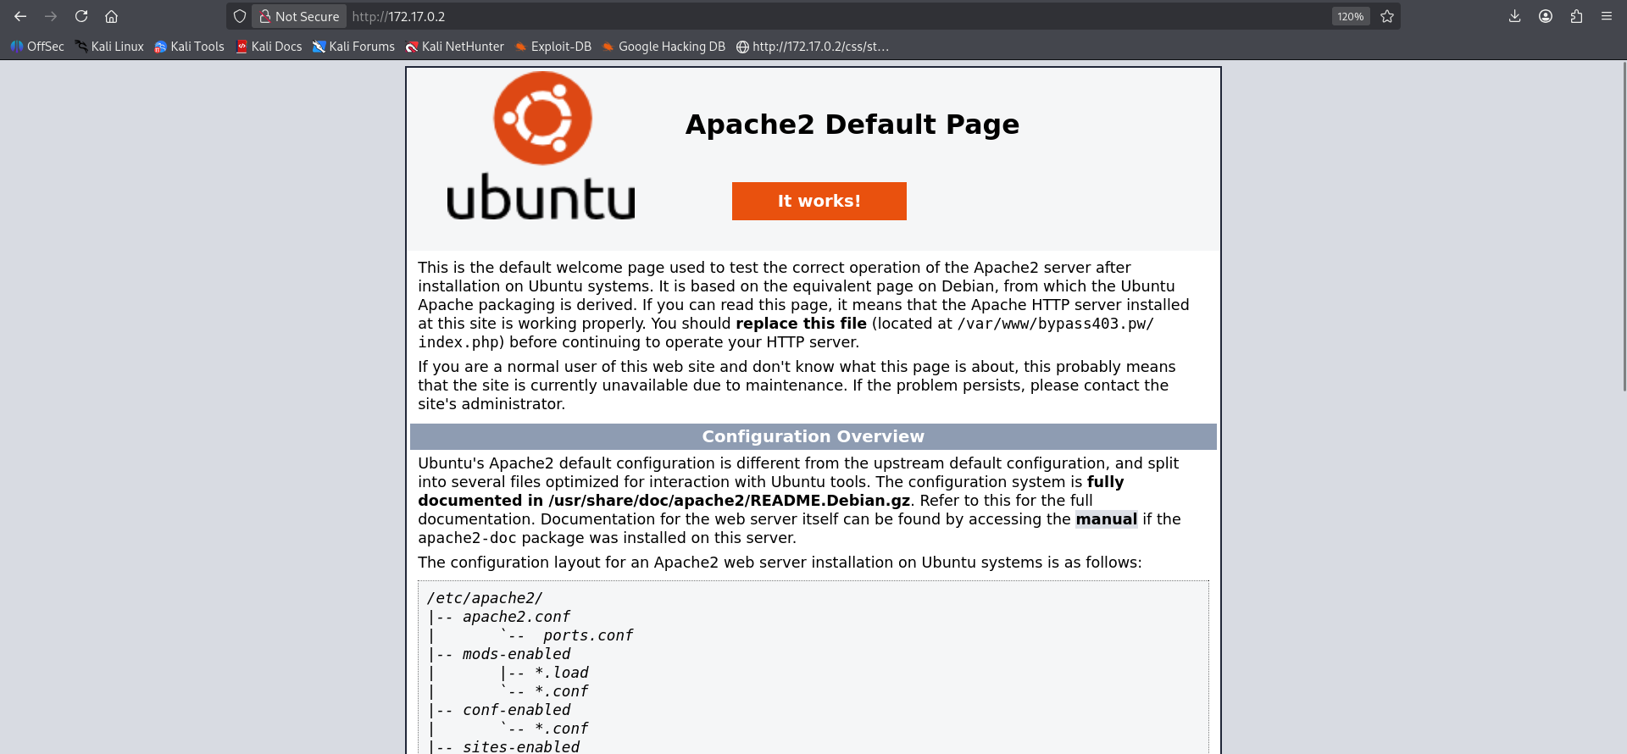Image resolution: width=1627 pixels, height=754 pixels.
Task: Click the bold 'replace this file' text
Action: pyautogui.click(x=801, y=324)
